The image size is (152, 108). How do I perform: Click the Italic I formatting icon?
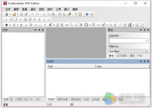(14, 25)
